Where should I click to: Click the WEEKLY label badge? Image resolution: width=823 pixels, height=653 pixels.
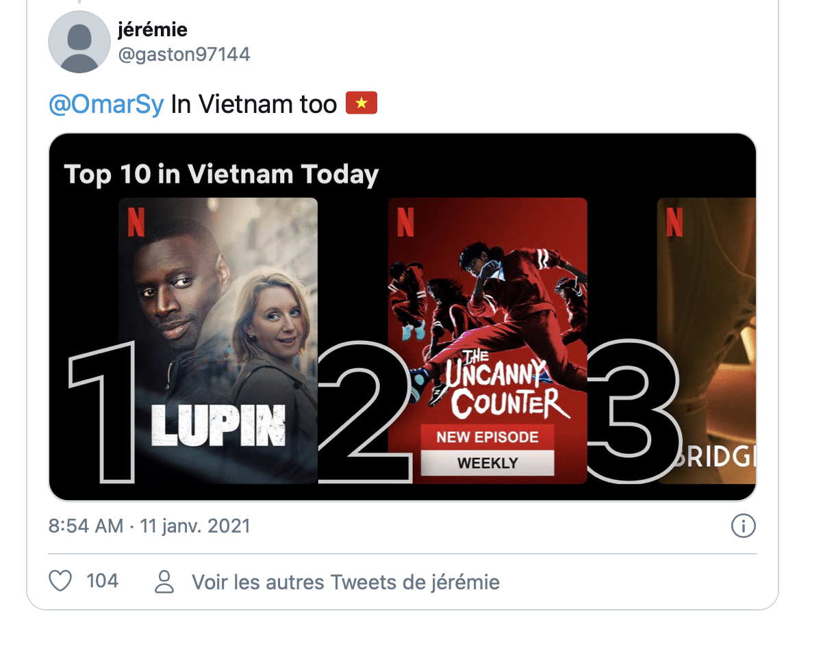pos(488,463)
